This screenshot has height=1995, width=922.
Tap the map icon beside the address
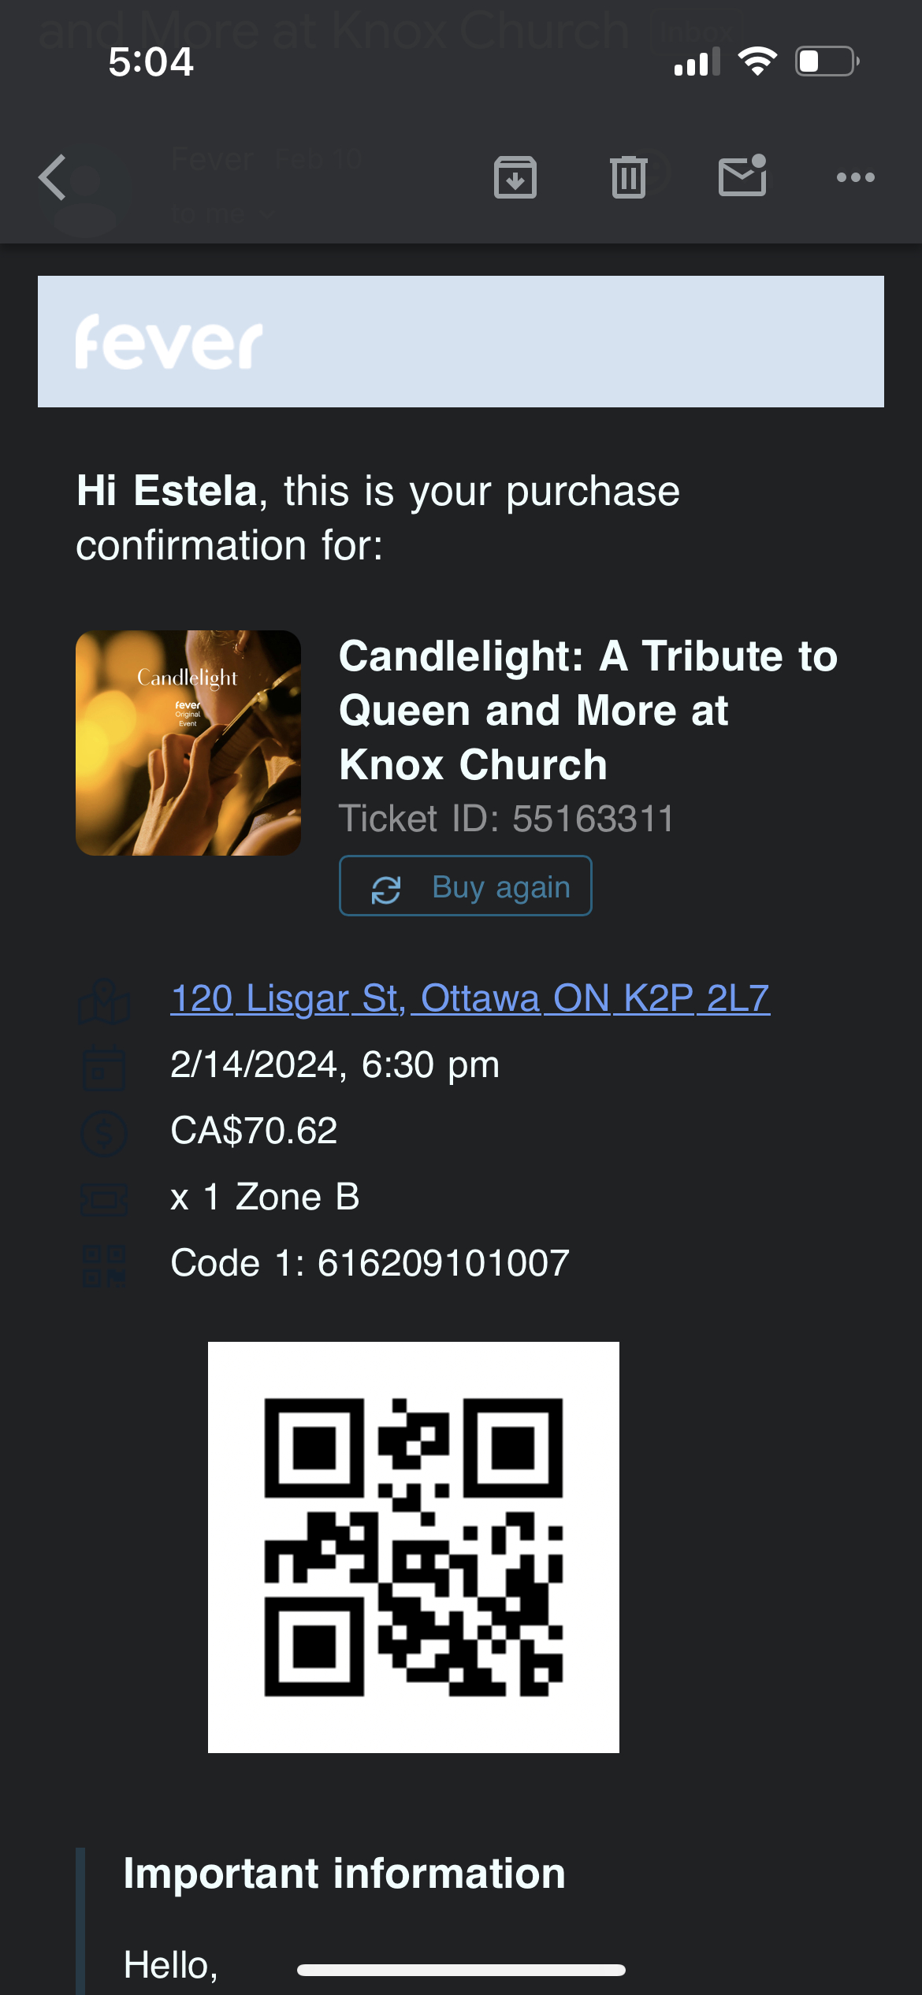coord(104,1001)
